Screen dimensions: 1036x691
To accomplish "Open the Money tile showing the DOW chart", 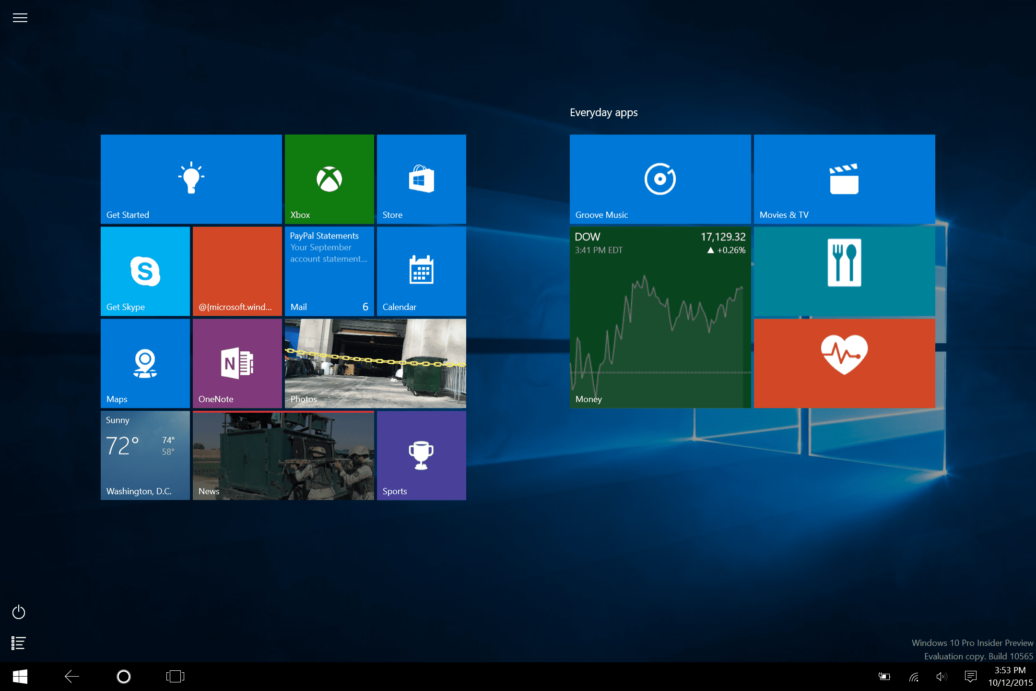I will pyautogui.click(x=660, y=317).
